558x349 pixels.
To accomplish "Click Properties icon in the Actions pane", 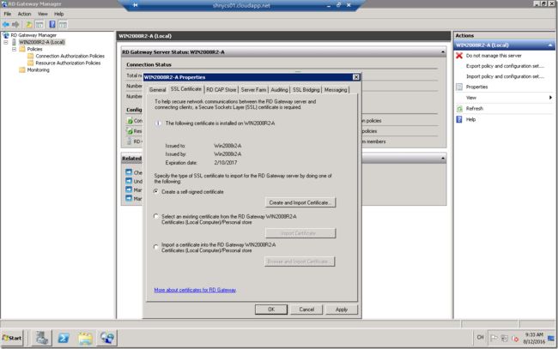I will [459, 87].
